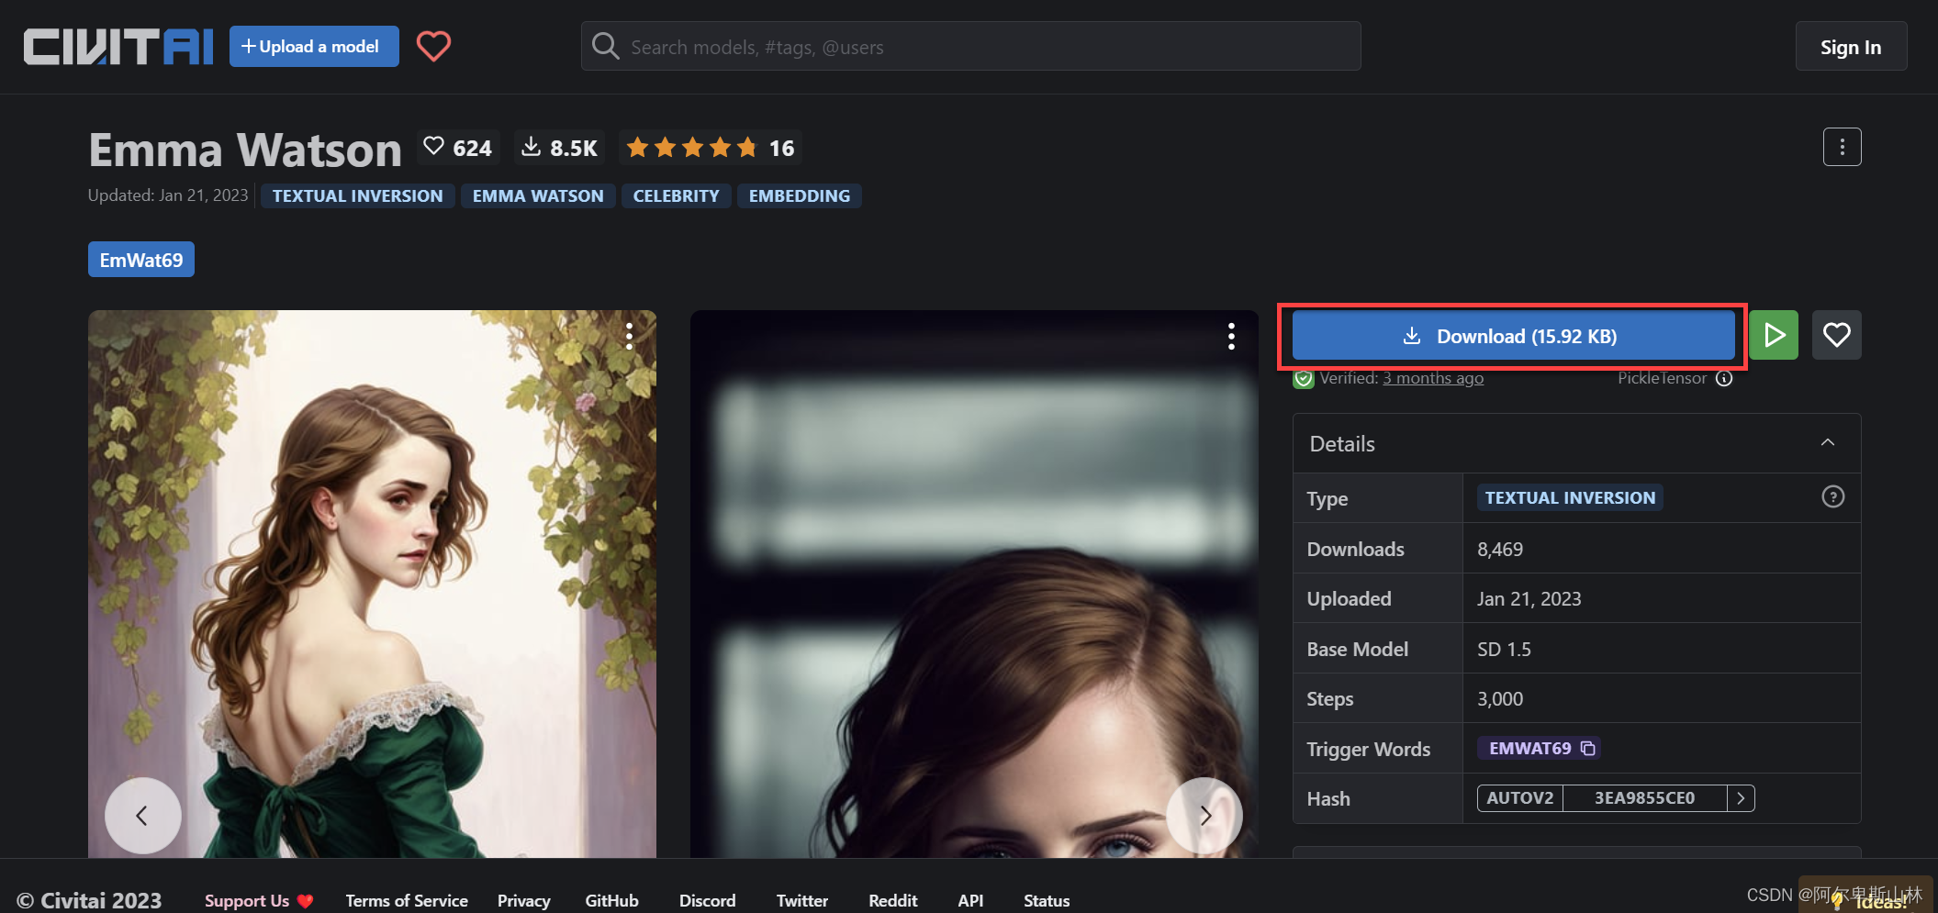
Task: Click the 624 likes heart badge
Action: [x=458, y=148]
